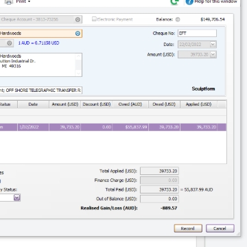Click the Out of Balance (USD) field
The height and width of the screenshot is (247, 247).
tap(159, 199)
